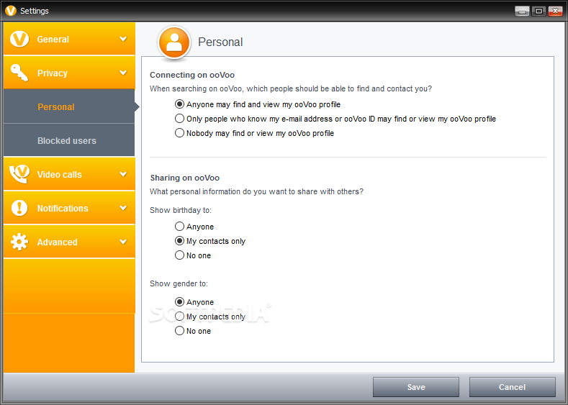The image size is (568, 405).
Task: Click 'What personal information do you want to share' text
Action: [x=256, y=191]
